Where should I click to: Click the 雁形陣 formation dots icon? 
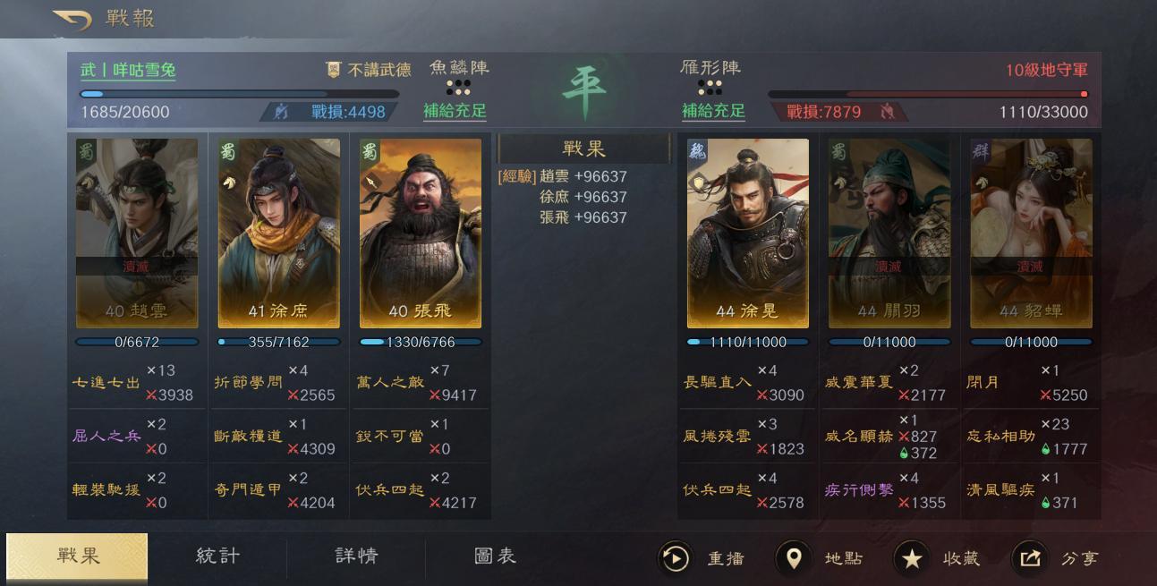point(710,88)
